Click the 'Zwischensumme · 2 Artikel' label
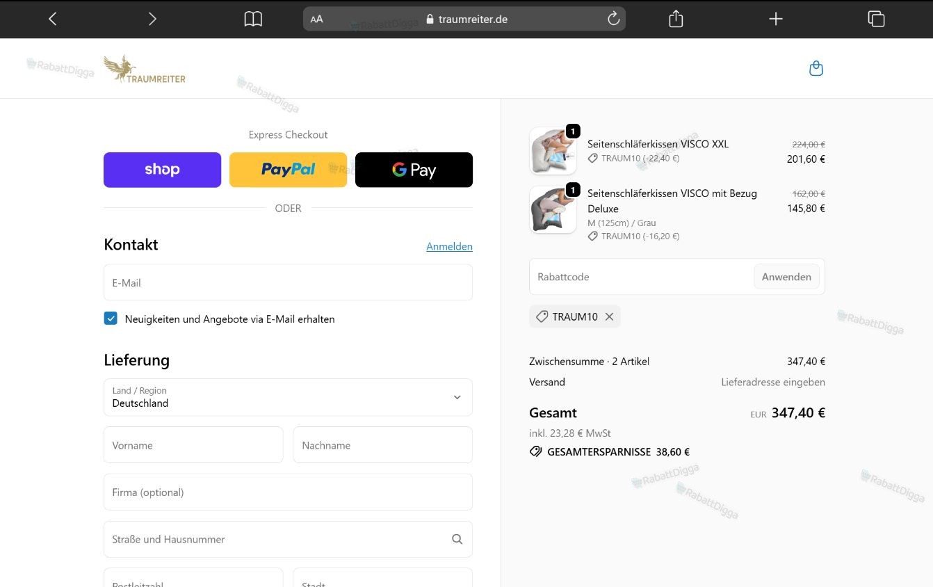The height and width of the screenshot is (587, 933). point(589,361)
